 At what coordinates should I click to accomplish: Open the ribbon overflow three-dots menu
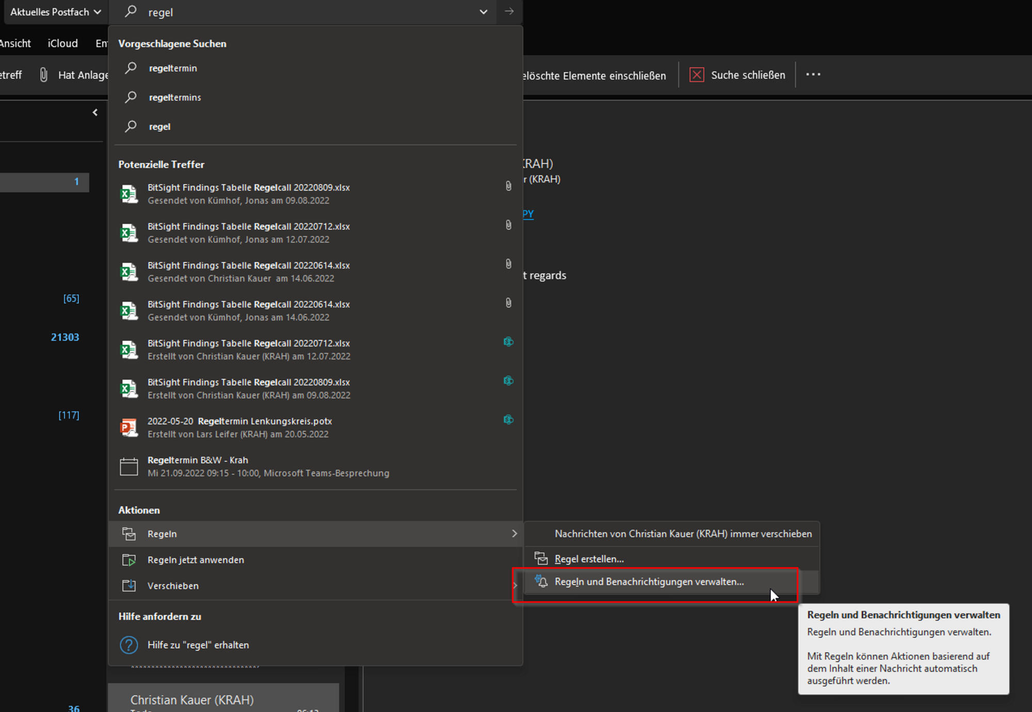point(813,75)
